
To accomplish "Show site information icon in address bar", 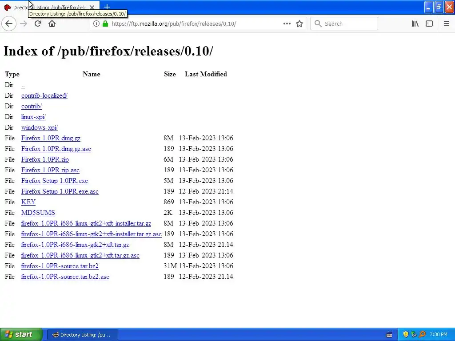I will (x=96, y=24).
